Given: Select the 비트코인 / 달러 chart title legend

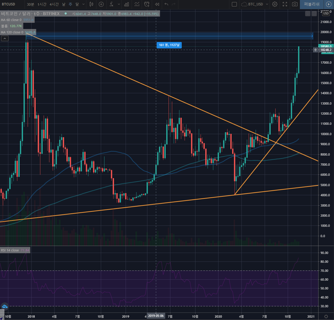Looking at the screenshot, I should tap(30, 14).
